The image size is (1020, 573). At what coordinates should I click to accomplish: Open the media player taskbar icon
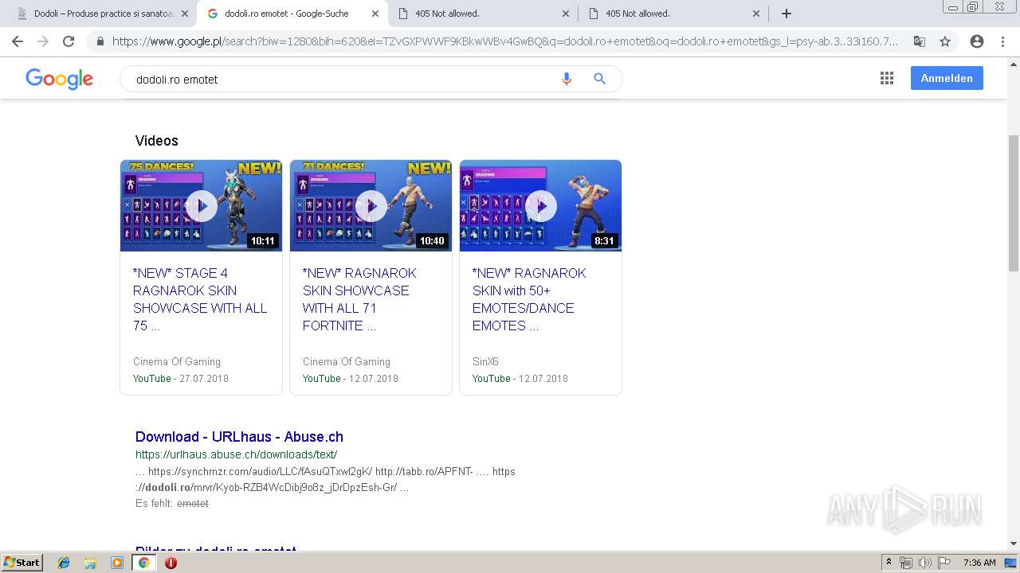click(x=117, y=563)
